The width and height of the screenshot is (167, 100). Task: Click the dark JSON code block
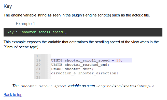(83, 32)
